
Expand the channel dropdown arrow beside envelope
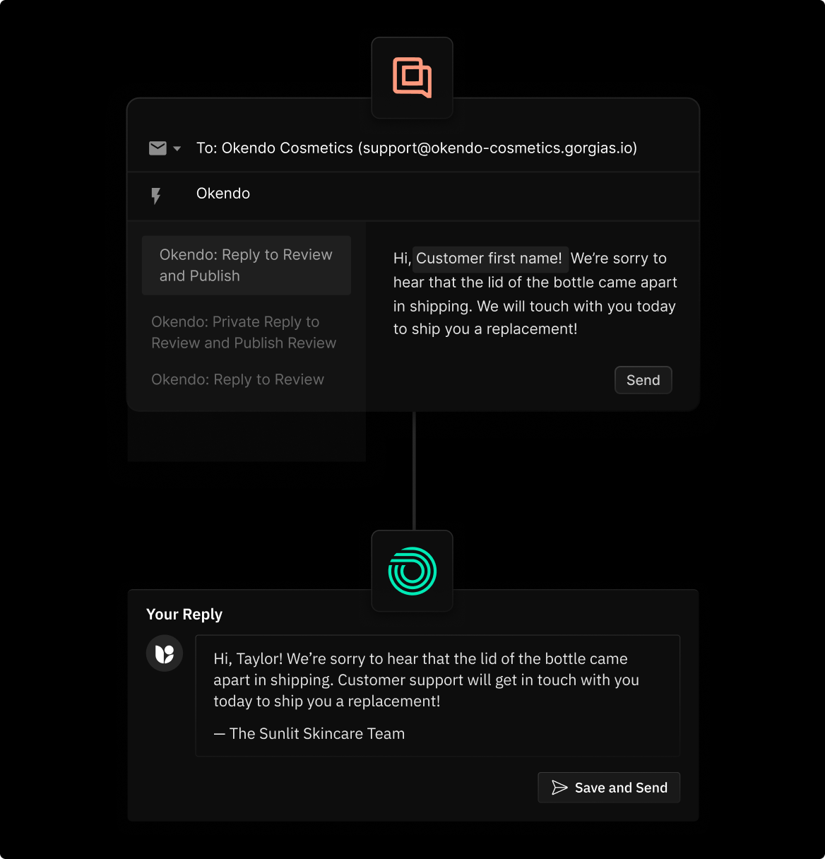coord(177,148)
